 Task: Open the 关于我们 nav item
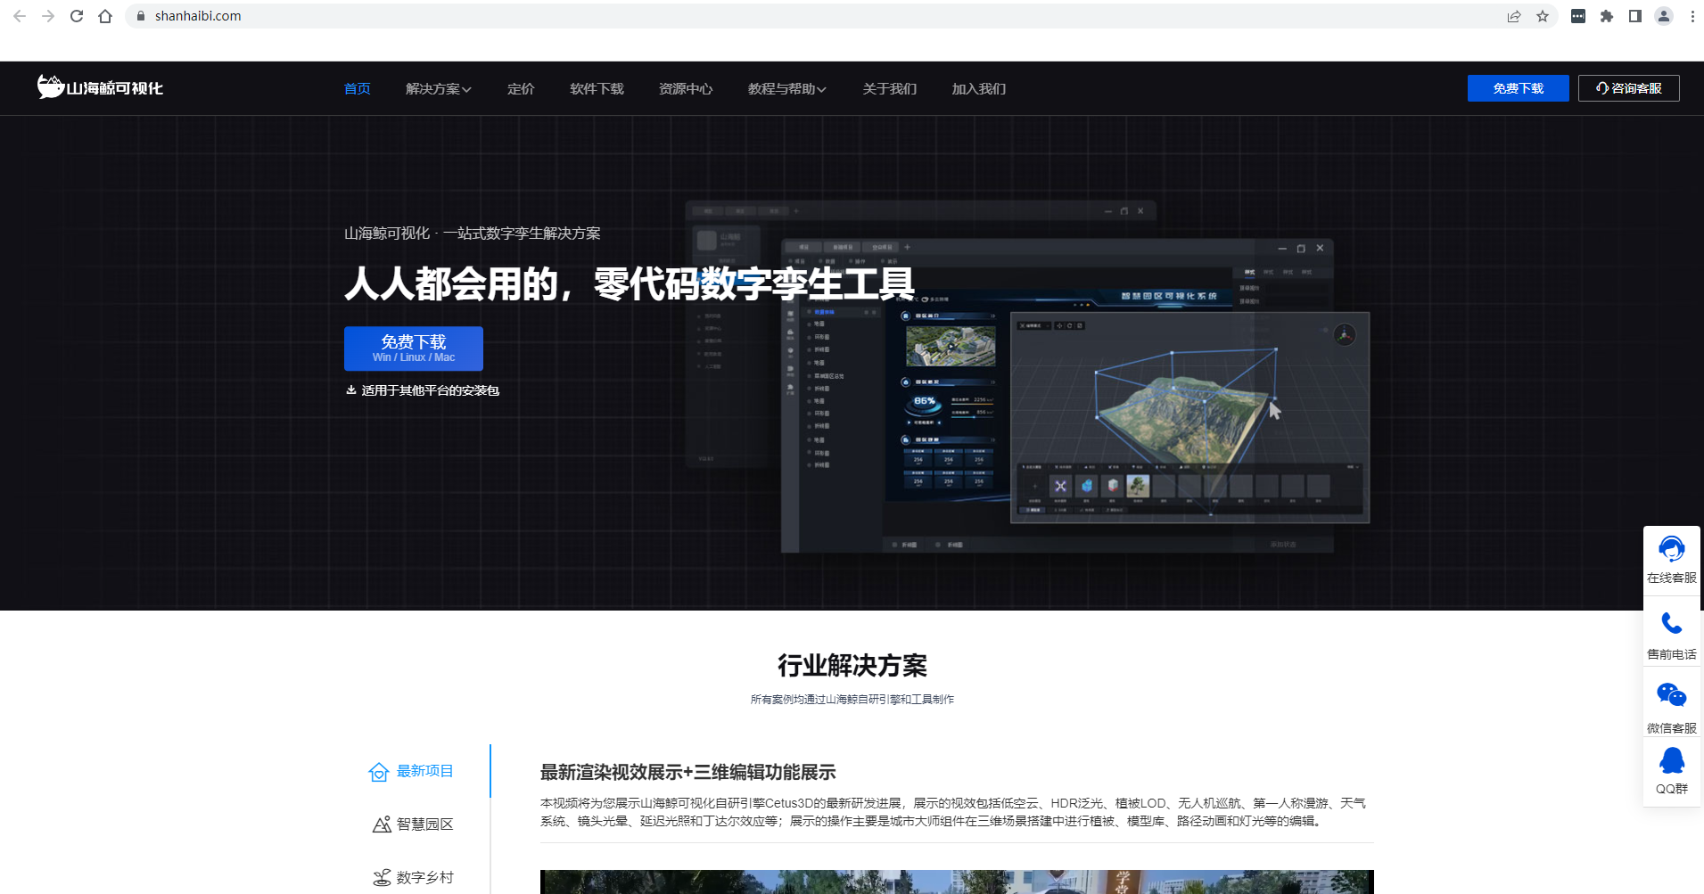click(x=889, y=88)
